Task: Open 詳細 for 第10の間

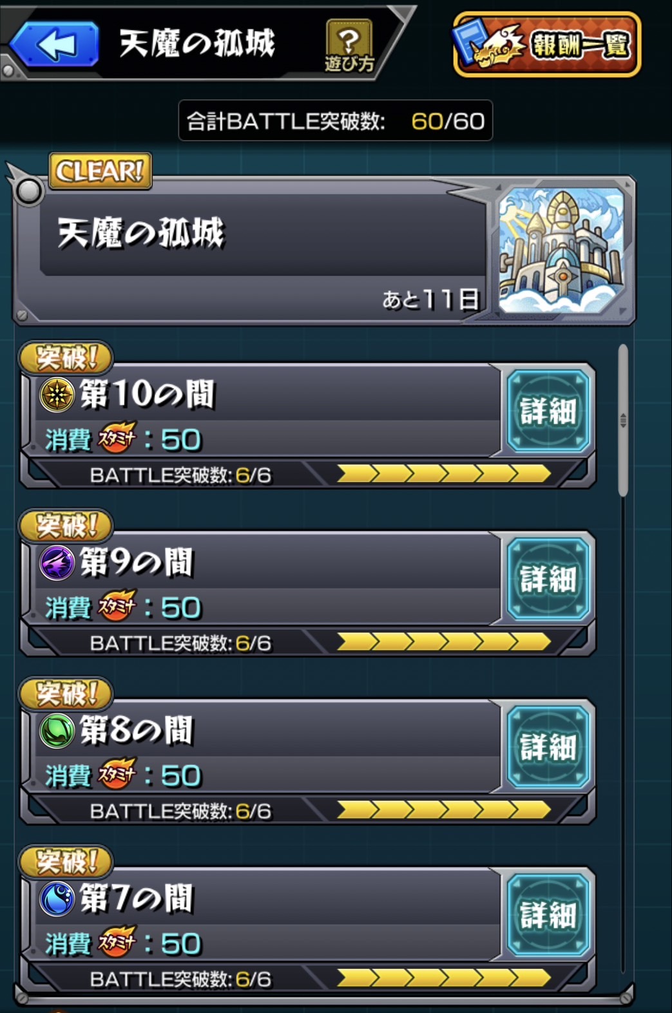Action: (x=548, y=410)
